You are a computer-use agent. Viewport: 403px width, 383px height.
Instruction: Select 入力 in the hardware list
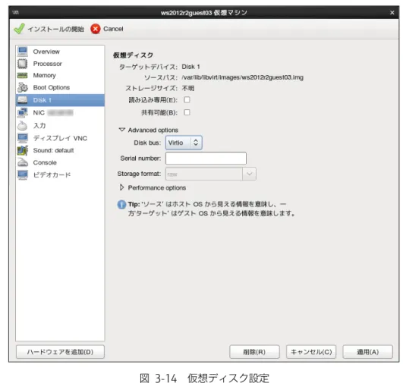click(60, 126)
